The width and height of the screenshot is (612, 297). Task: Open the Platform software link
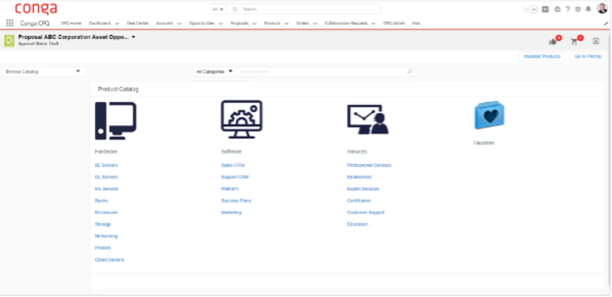point(229,189)
